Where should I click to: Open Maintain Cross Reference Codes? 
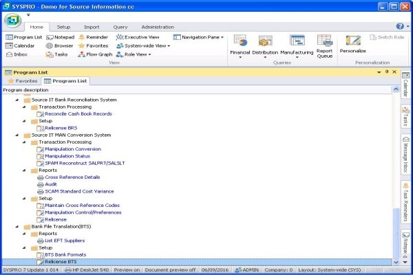[x=82, y=206]
